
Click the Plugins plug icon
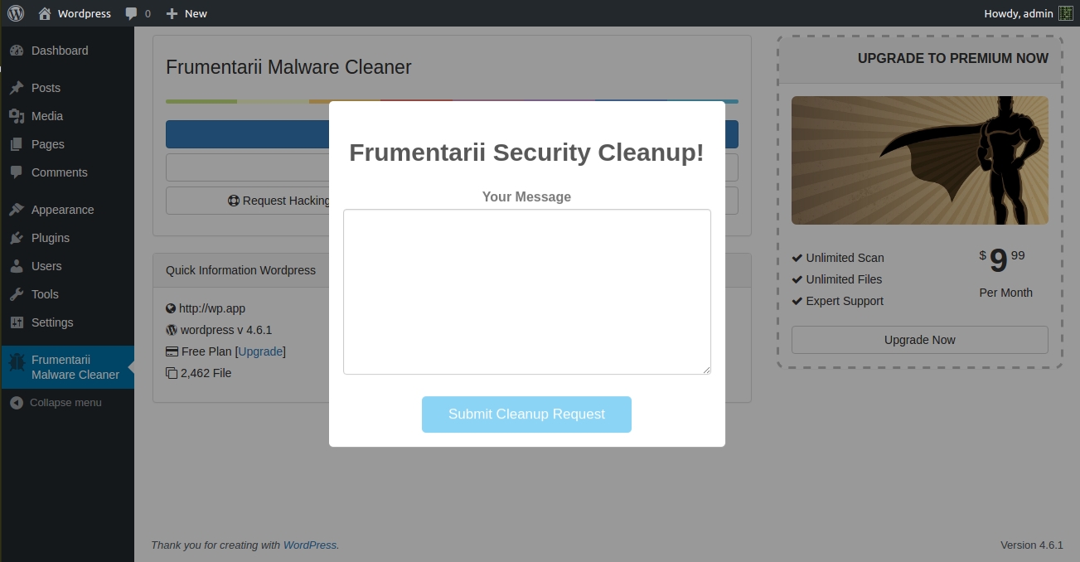point(17,238)
